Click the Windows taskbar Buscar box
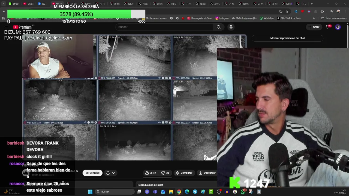 coord(115,192)
